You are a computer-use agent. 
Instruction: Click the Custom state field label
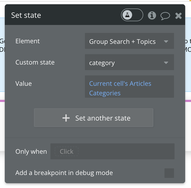pyautogui.click(x=35, y=62)
